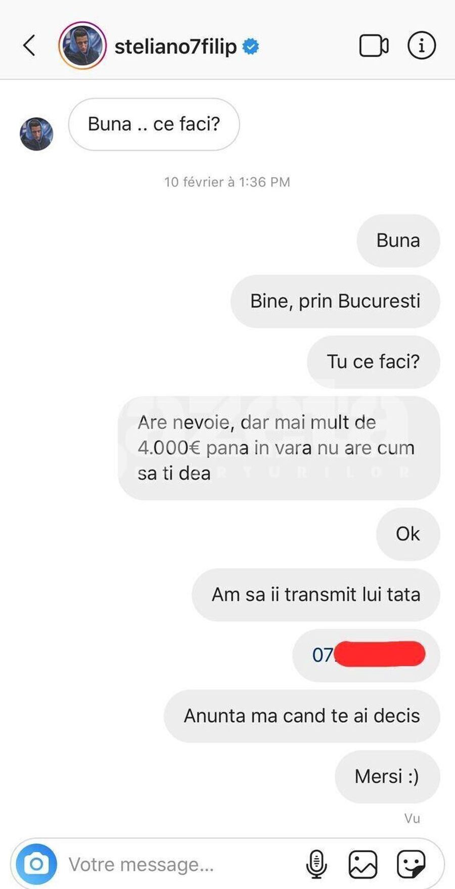This screenshot has width=455, height=889.
Task: Record a voice message with the microphone
Action: (316, 864)
